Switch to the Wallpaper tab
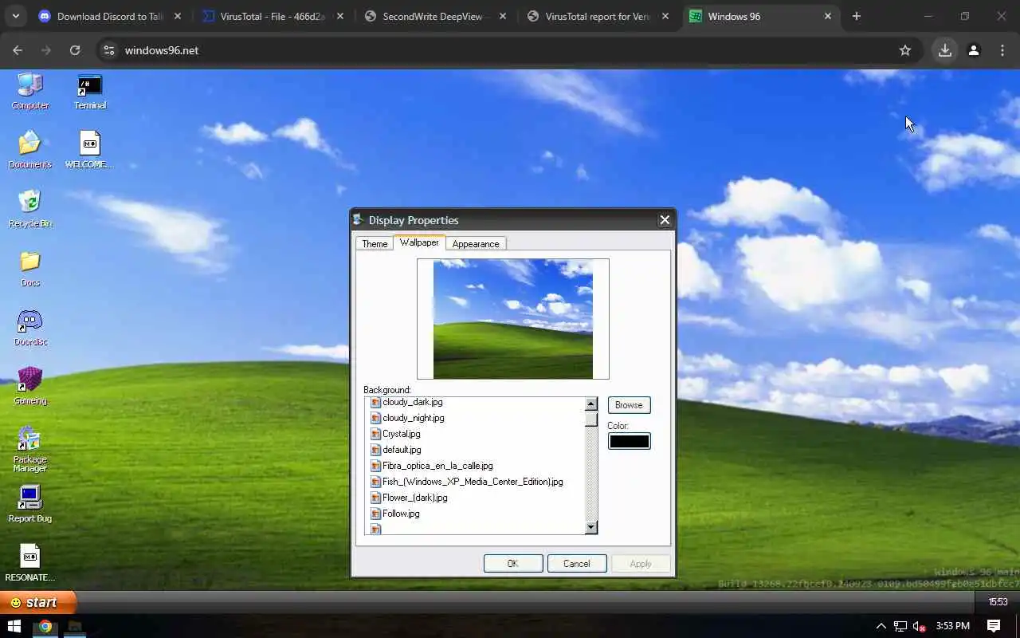Screen dimensions: 1020x638 click(x=419, y=242)
